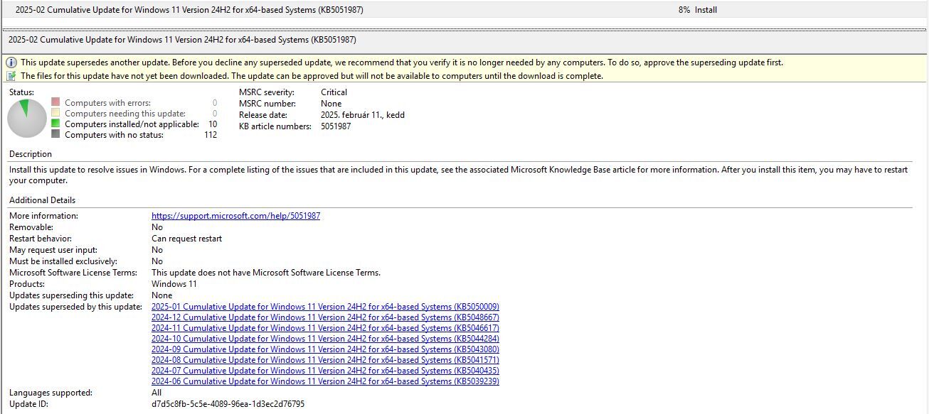The height and width of the screenshot is (414, 929).
Task: Open the 2024-12 Cumulative Update KB5048667 link
Action: point(325,317)
